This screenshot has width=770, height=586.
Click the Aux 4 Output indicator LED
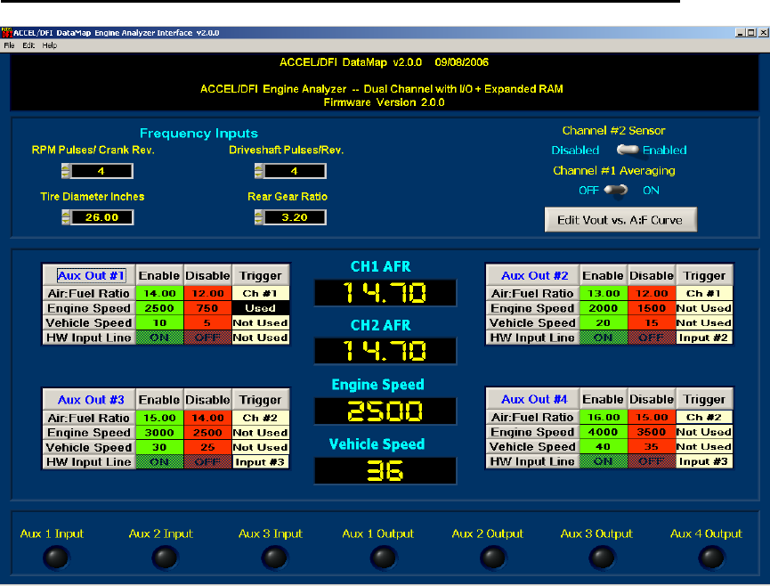point(711,558)
